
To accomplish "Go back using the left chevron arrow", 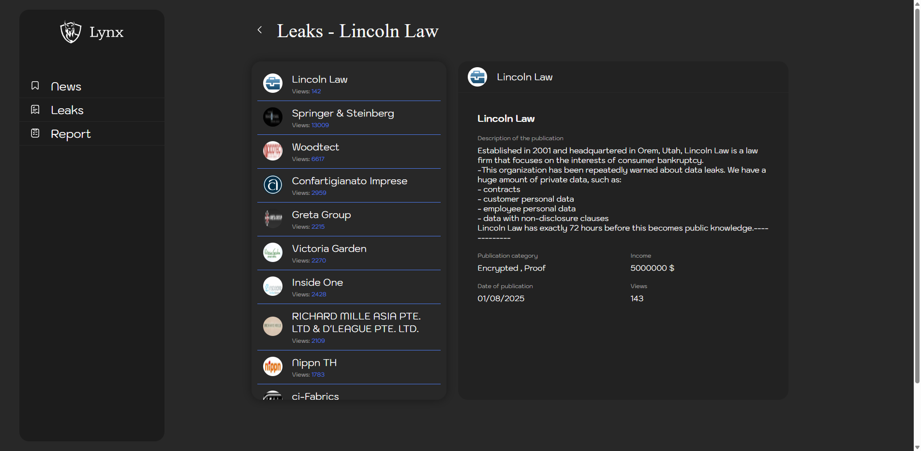I will click(x=260, y=30).
